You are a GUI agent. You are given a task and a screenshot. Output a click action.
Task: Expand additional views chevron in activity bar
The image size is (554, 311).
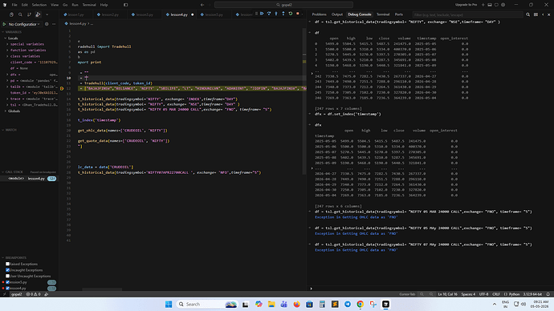point(47,14)
